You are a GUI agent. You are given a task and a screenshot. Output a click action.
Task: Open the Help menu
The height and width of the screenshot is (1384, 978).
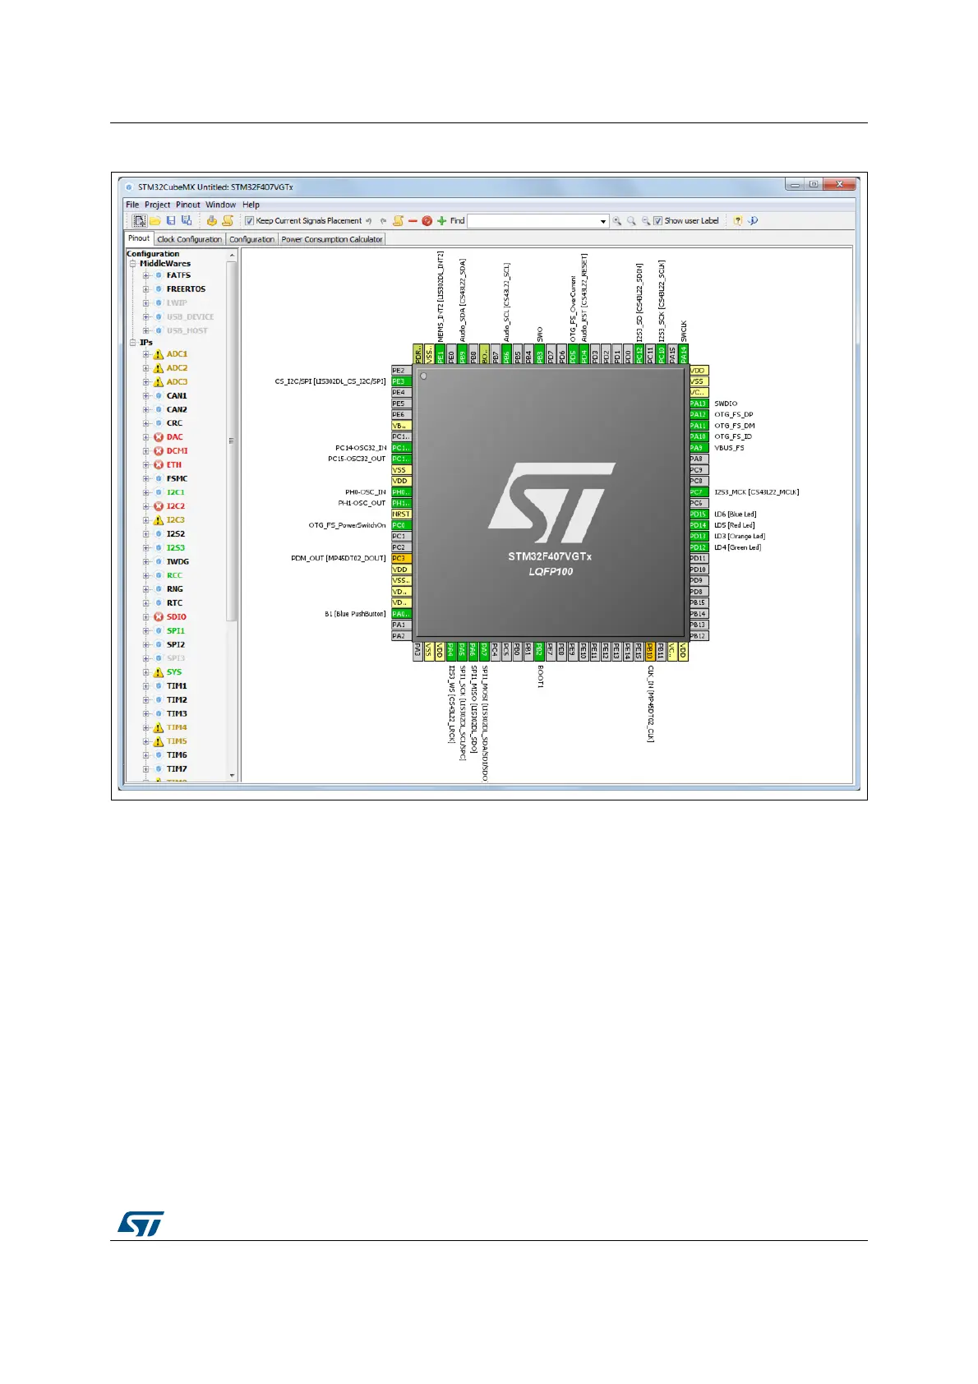[x=251, y=205]
